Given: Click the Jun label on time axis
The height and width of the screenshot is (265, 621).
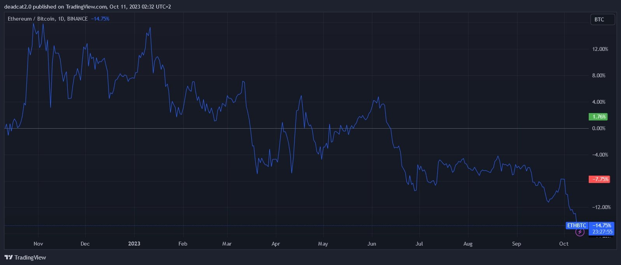Looking at the screenshot, I should click(372, 244).
